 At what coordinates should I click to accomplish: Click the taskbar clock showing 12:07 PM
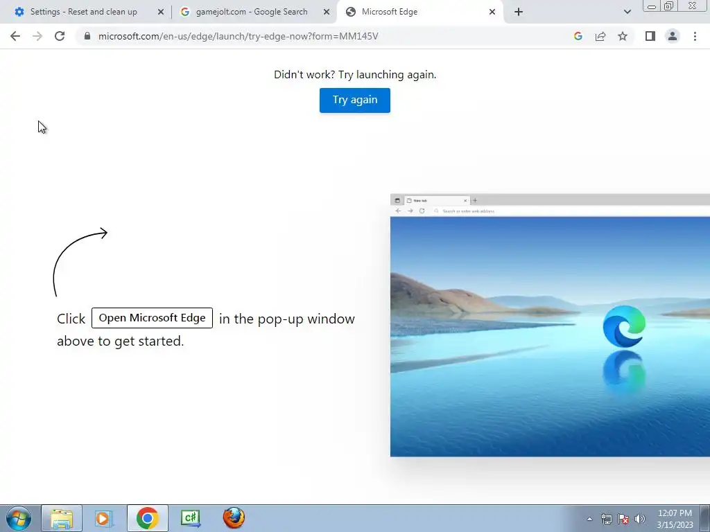click(x=675, y=519)
